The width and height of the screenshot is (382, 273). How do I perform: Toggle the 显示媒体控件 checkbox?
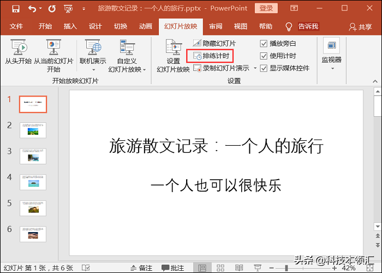(x=264, y=68)
